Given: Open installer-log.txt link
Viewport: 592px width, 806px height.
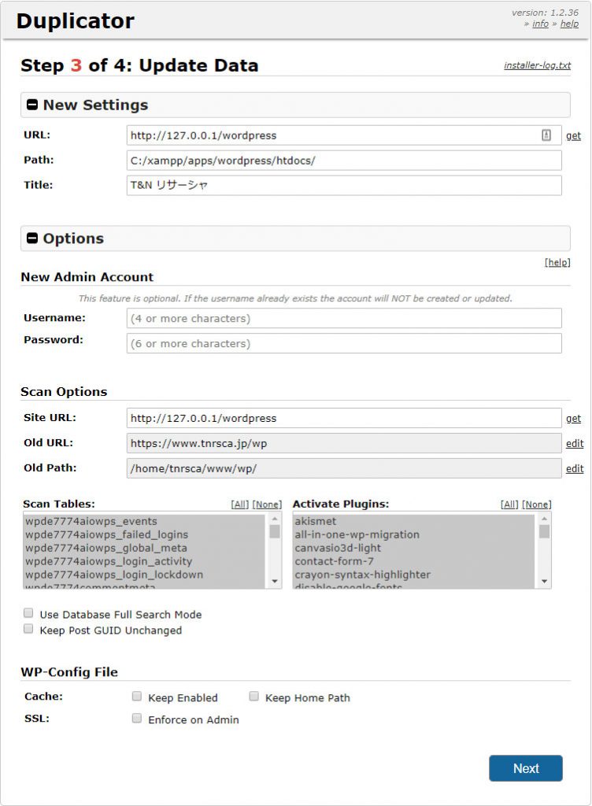Looking at the screenshot, I should click(537, 65).
